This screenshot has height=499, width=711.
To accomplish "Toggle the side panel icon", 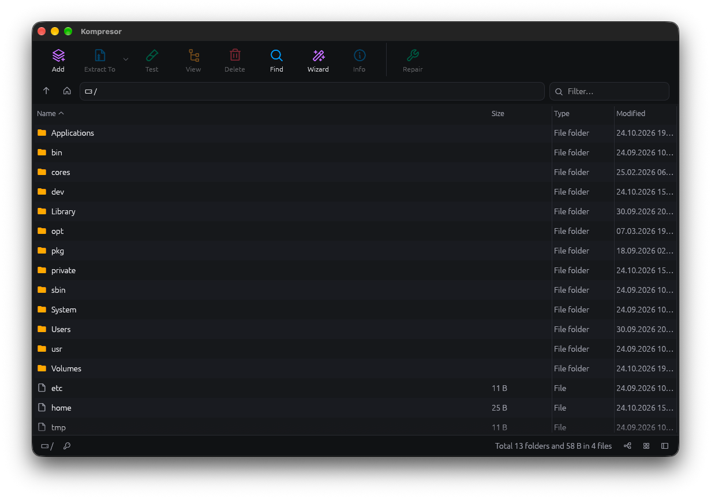I will pyautogui.click(x=665, y=446).
